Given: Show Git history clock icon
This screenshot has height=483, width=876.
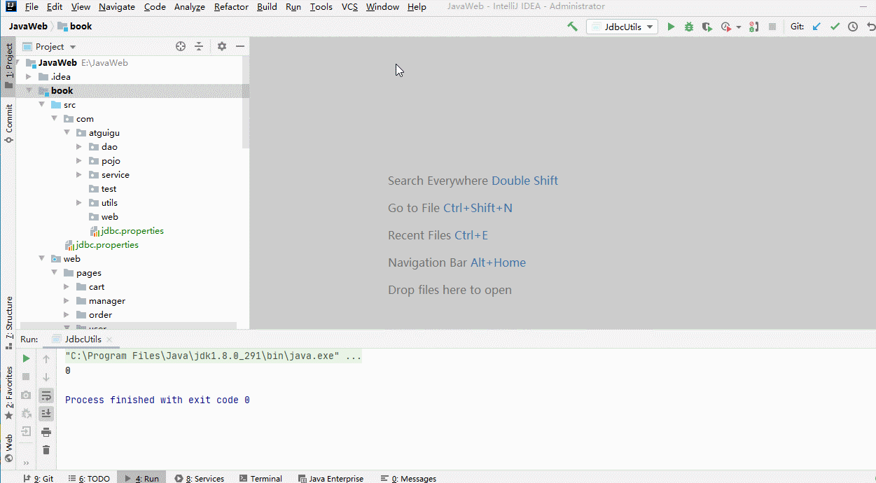Looking at the screenshot, I should pos(853,27).
